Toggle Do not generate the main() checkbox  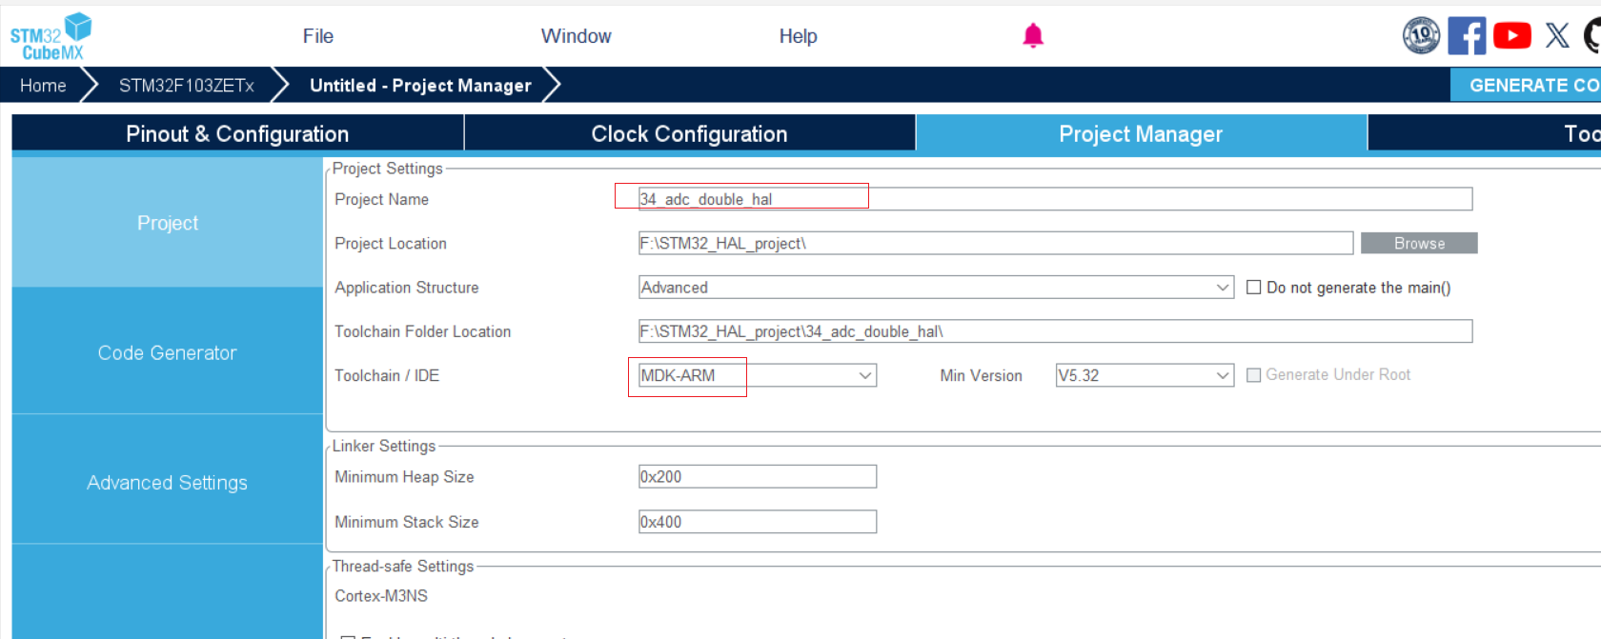(1254, 288)
